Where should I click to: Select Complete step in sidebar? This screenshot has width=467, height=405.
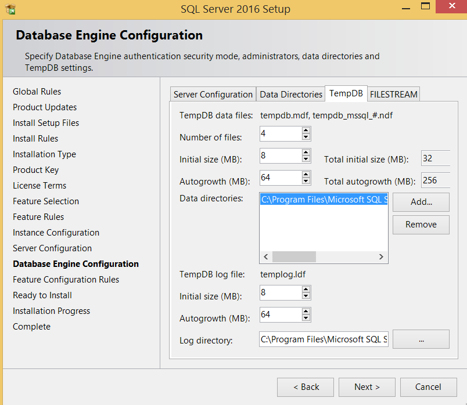point(31,327)
